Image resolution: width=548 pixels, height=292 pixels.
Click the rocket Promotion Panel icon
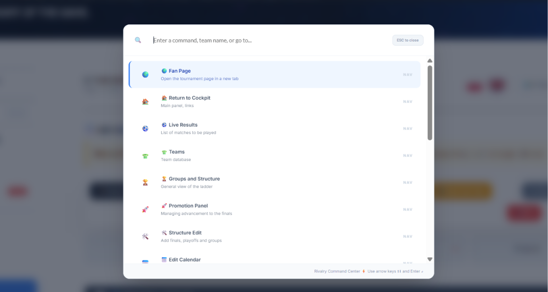(x=145, y=210)
